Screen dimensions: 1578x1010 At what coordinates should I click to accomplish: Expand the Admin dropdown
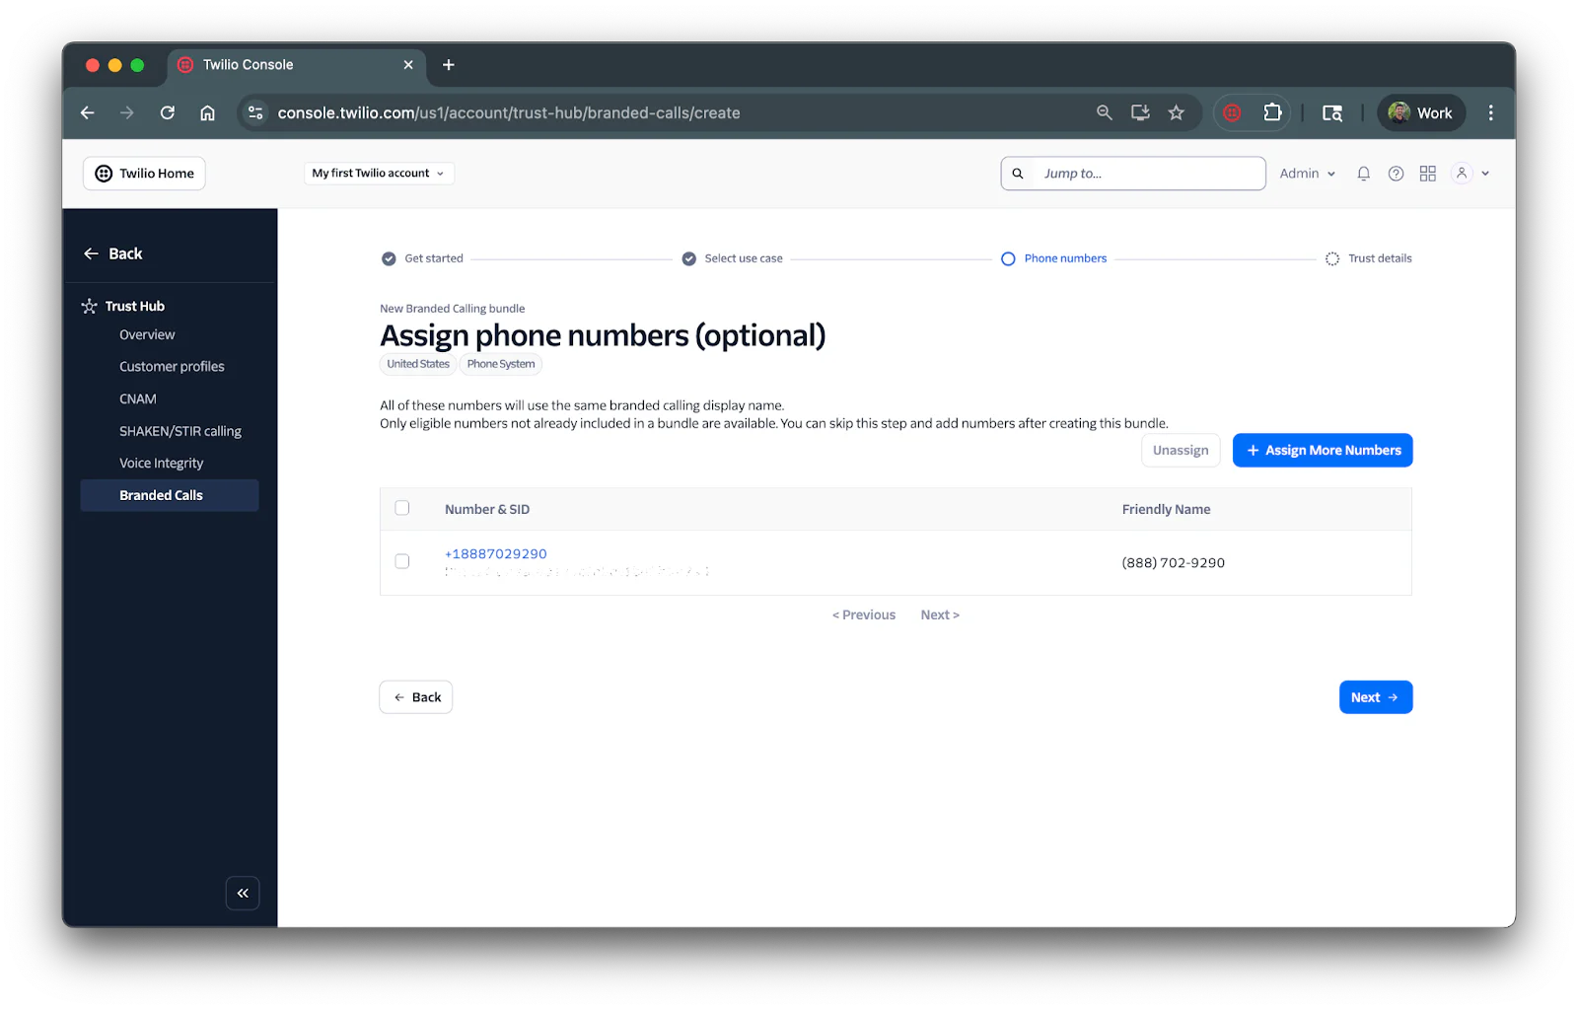tap(1307, 173)
